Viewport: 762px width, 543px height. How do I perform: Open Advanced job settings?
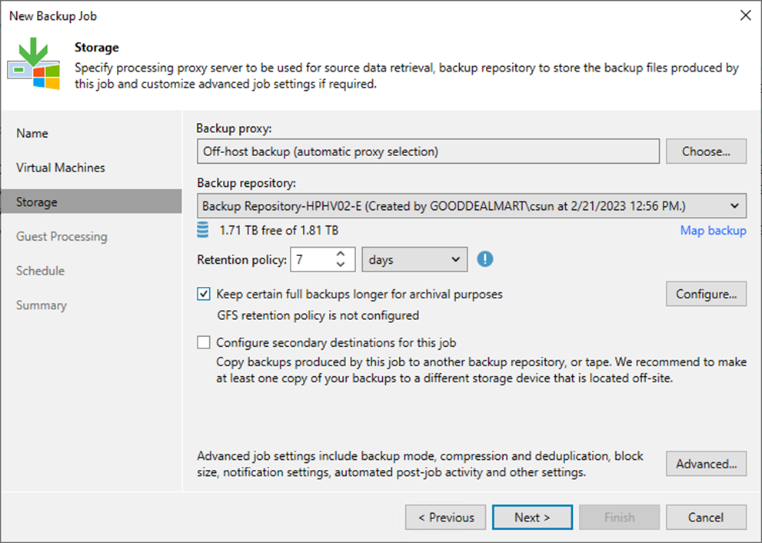click(705, 464)
